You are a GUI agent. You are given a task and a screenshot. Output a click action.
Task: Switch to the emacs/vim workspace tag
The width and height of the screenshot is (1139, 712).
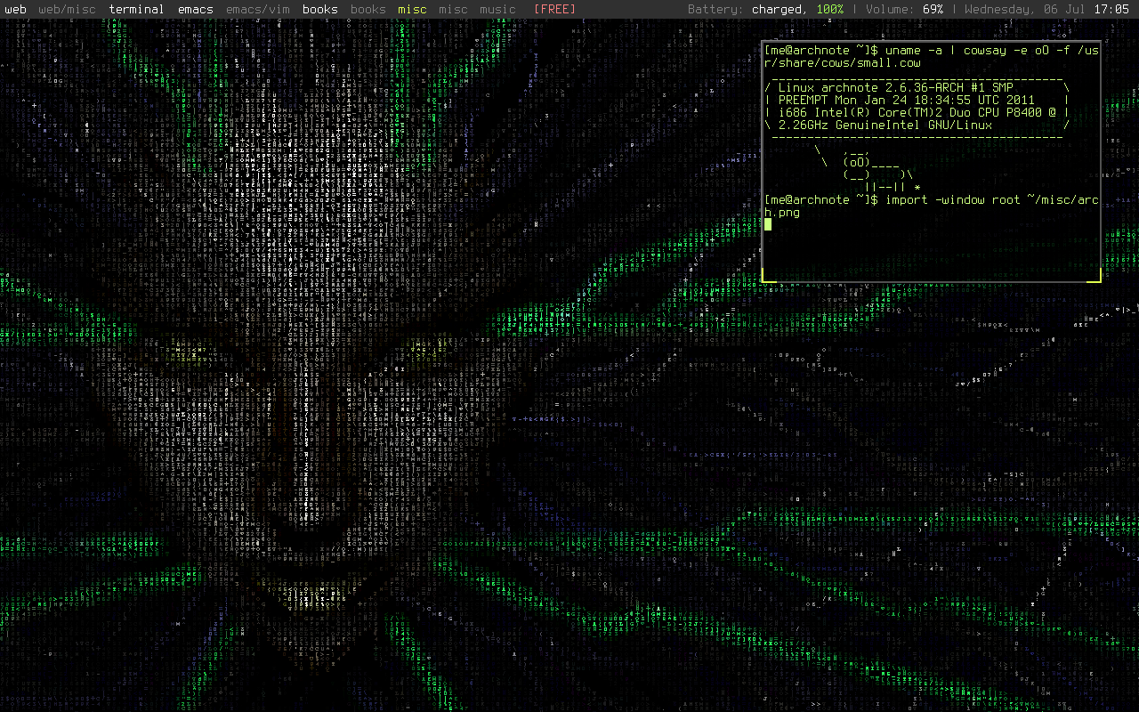[258, 10]
